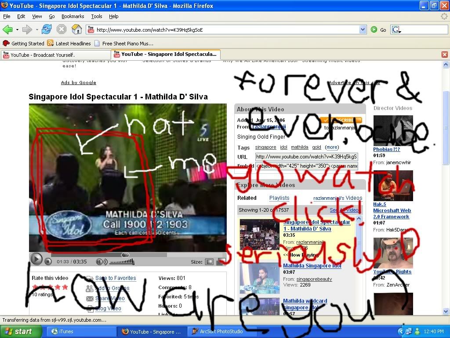Click the gold tag link
Viewport: 450px width, 338px height.
coord(316,147)
